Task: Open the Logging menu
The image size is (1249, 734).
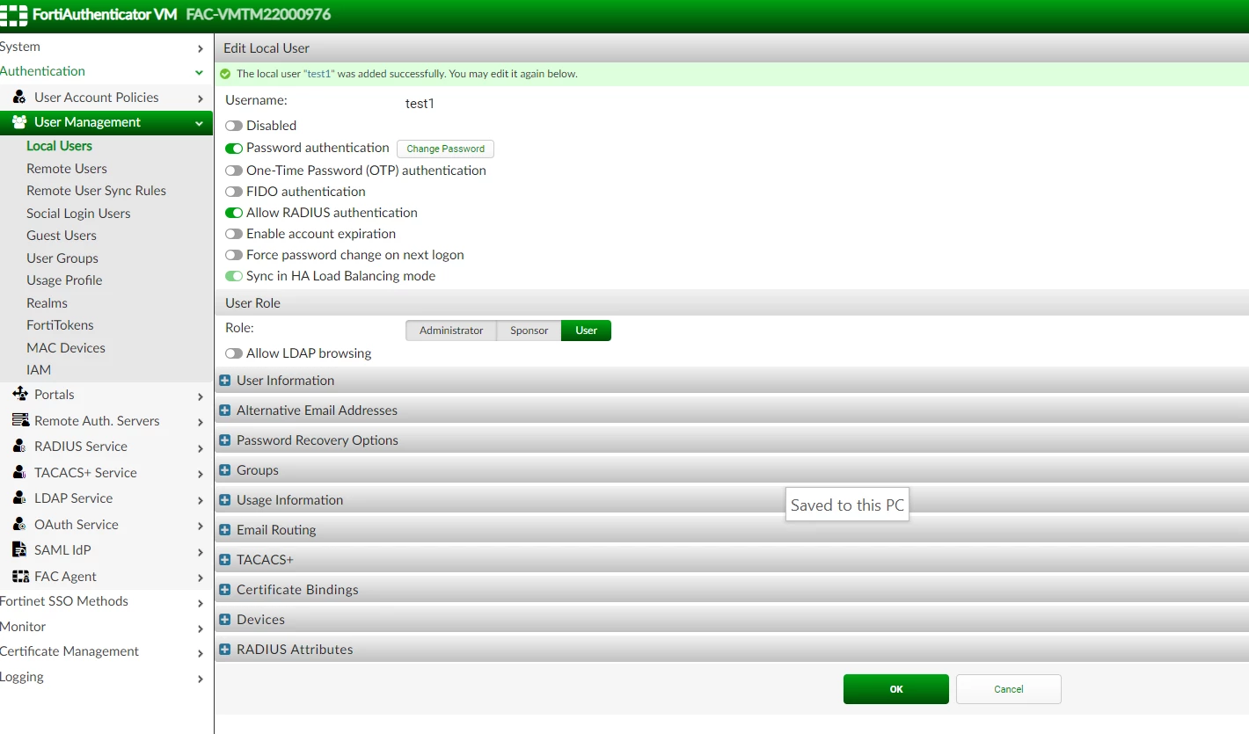Action: (106, 677)
